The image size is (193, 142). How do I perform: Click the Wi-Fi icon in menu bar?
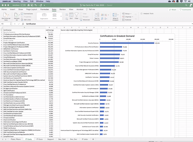[x=185, y=1]
